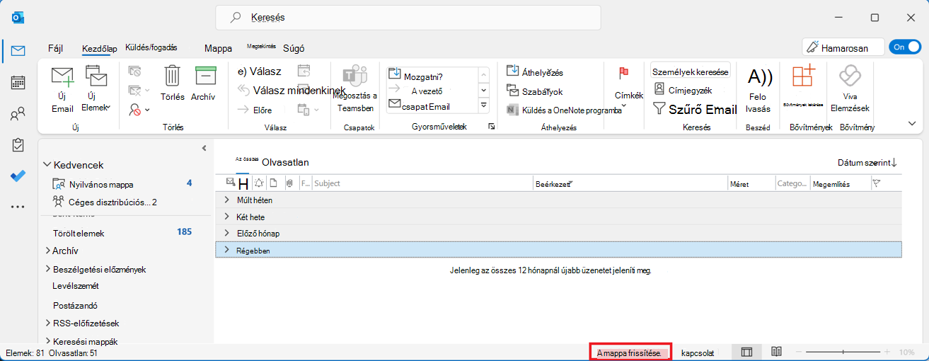Expand the Archív folder
The image size is (929, 361).
[x=47, y=251]
